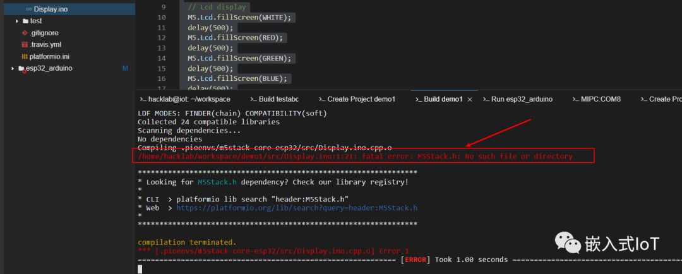682x274 pixels.
Task: Expand the test folder
Action: pyautogui.click(x=17, y=21)
